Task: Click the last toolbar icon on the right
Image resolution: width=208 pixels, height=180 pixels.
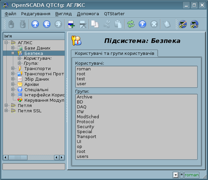Action: tap(194, 24)
